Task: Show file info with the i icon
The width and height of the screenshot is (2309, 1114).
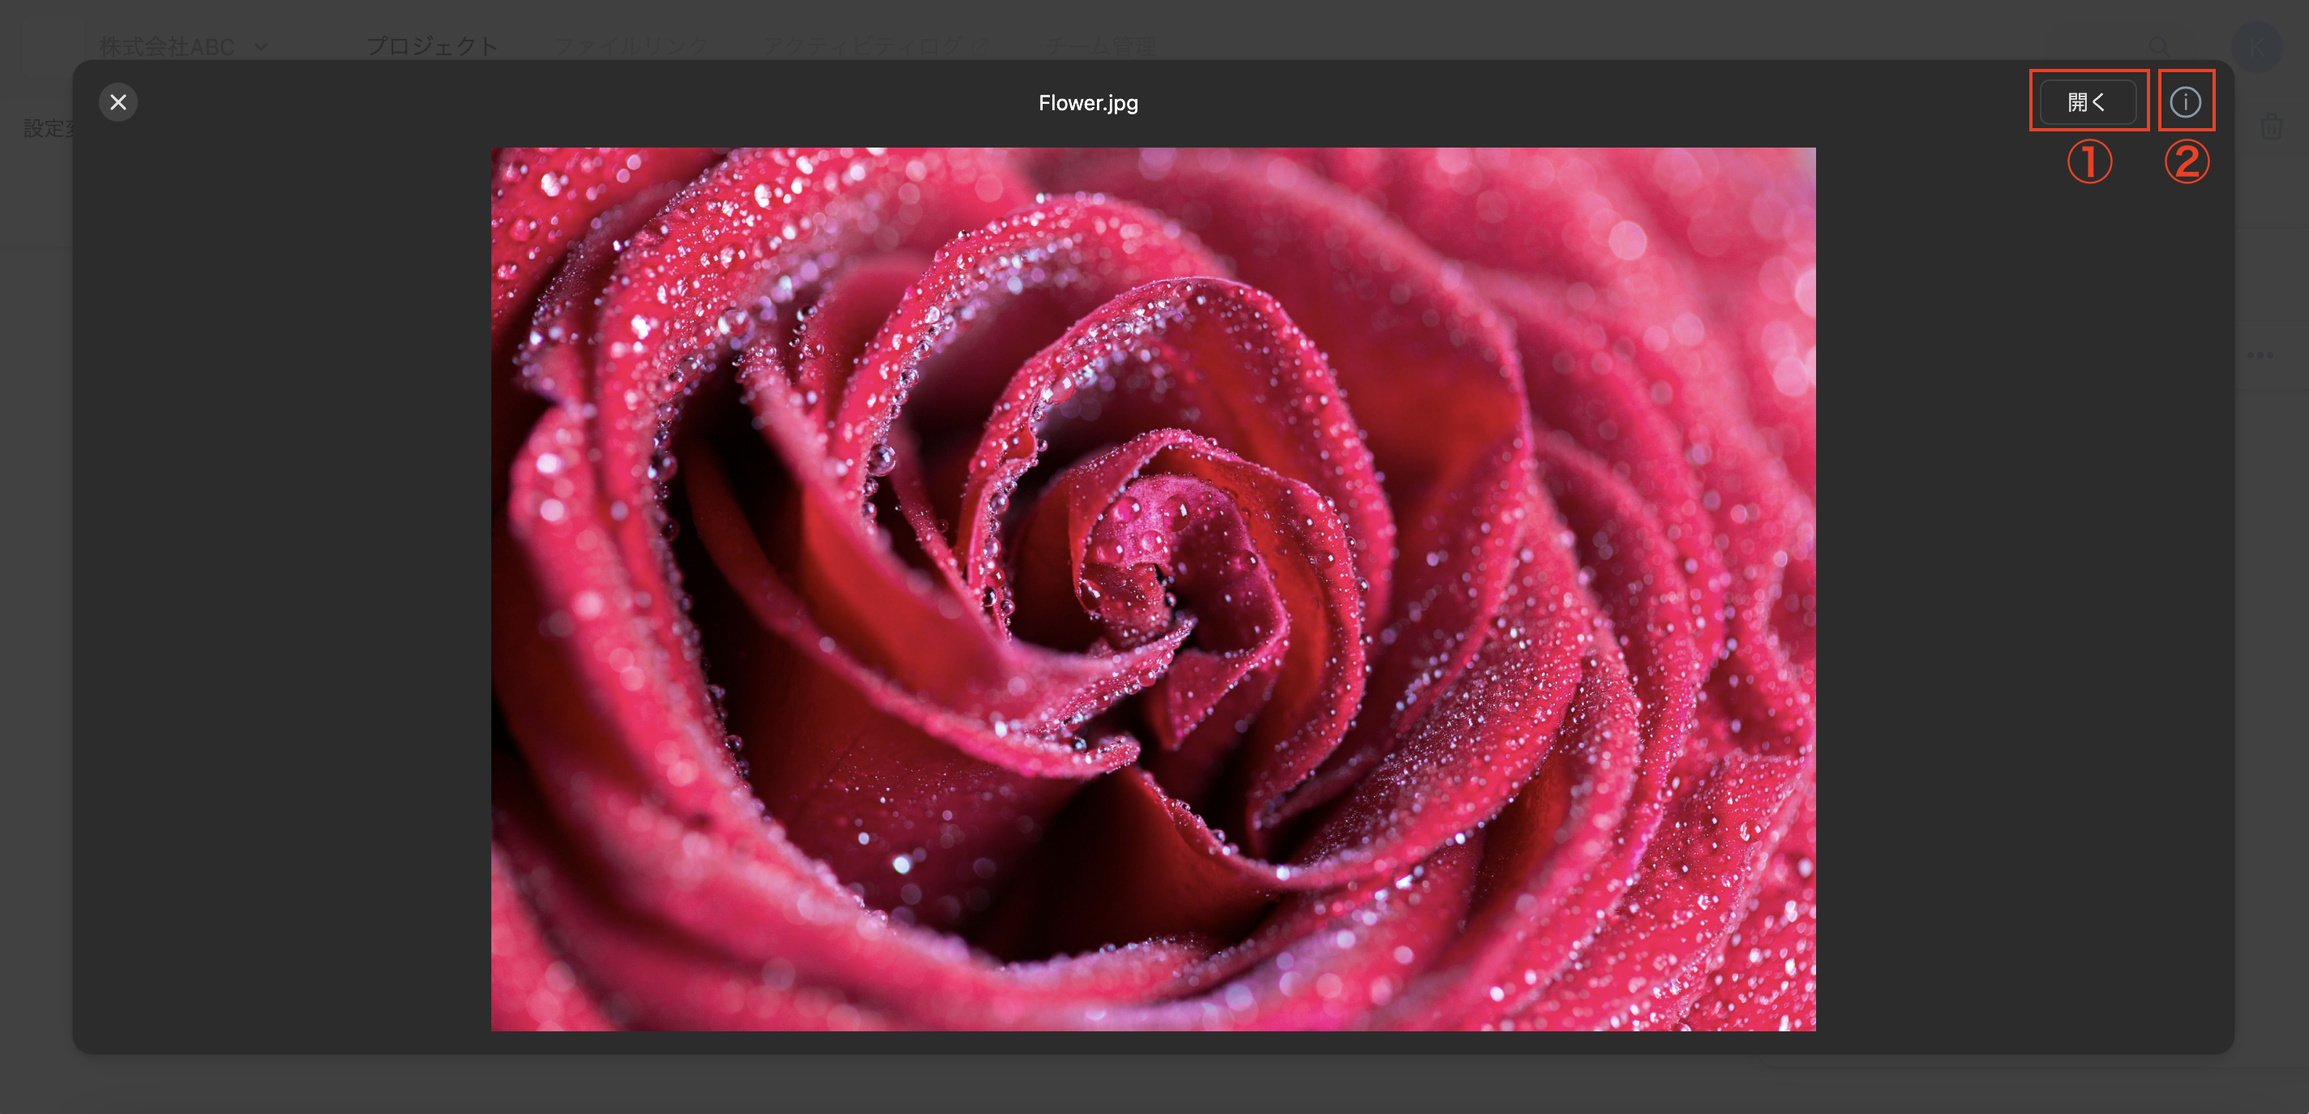Action: coord(2185,102)
